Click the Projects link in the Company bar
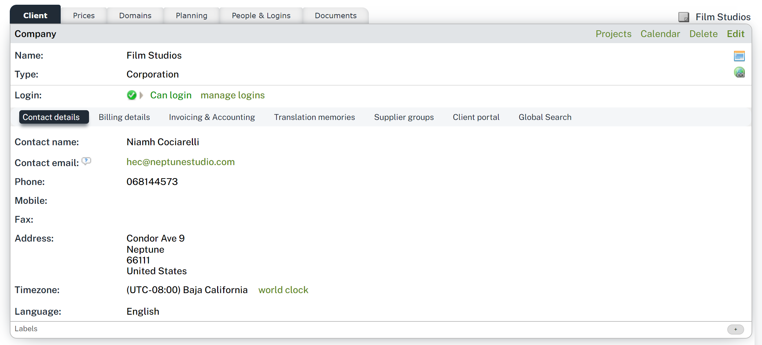The image size is (762, 345). (613, 34)
